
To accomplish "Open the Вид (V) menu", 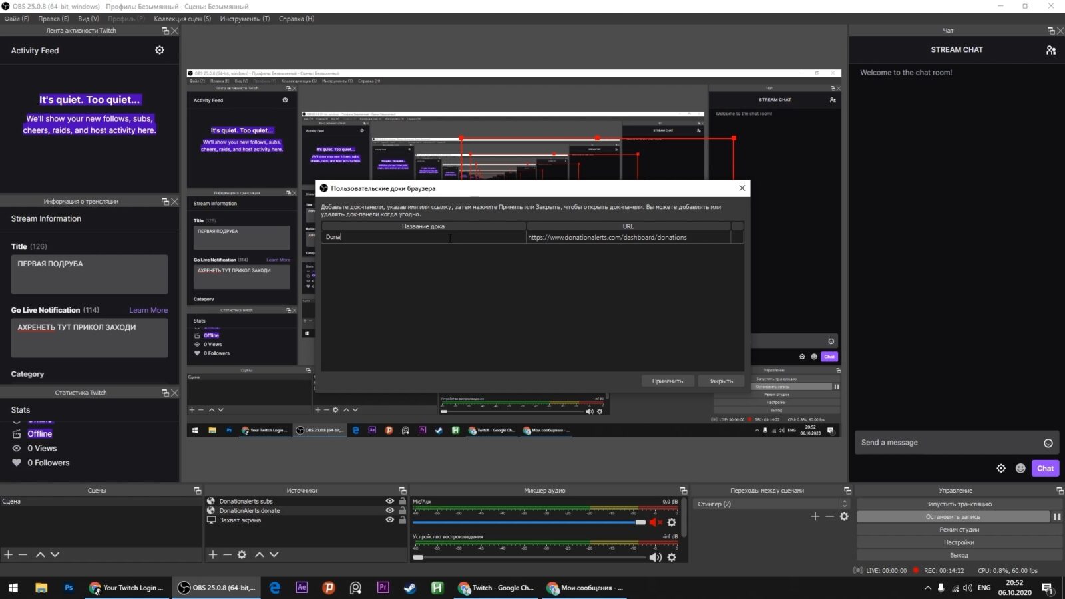I will [x=89, y=19].
